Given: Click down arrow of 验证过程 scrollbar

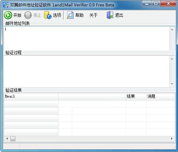Looking at the screenshot, I should pyautogui.click(x=172, y=84).
